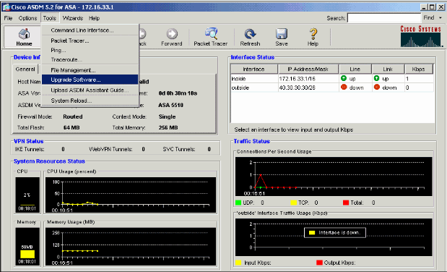This screenshot has height=272, width=447.
Task: Select the inside interface row name
Action: click(238, 79)
